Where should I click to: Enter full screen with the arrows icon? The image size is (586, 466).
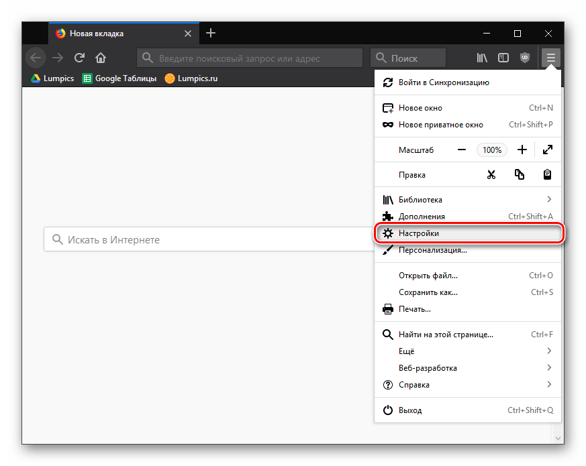coord(547,150)
